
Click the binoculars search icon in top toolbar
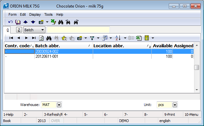[x=61, y=22]
